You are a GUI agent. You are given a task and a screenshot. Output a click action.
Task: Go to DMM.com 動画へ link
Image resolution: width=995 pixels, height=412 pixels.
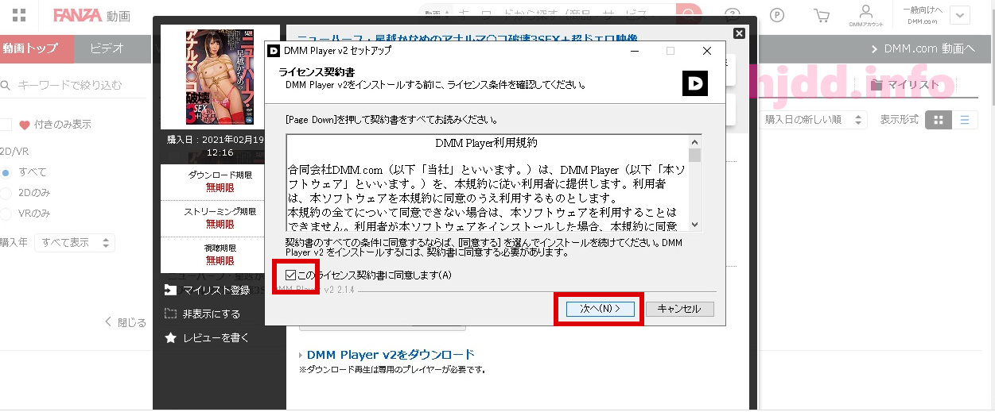923,49
